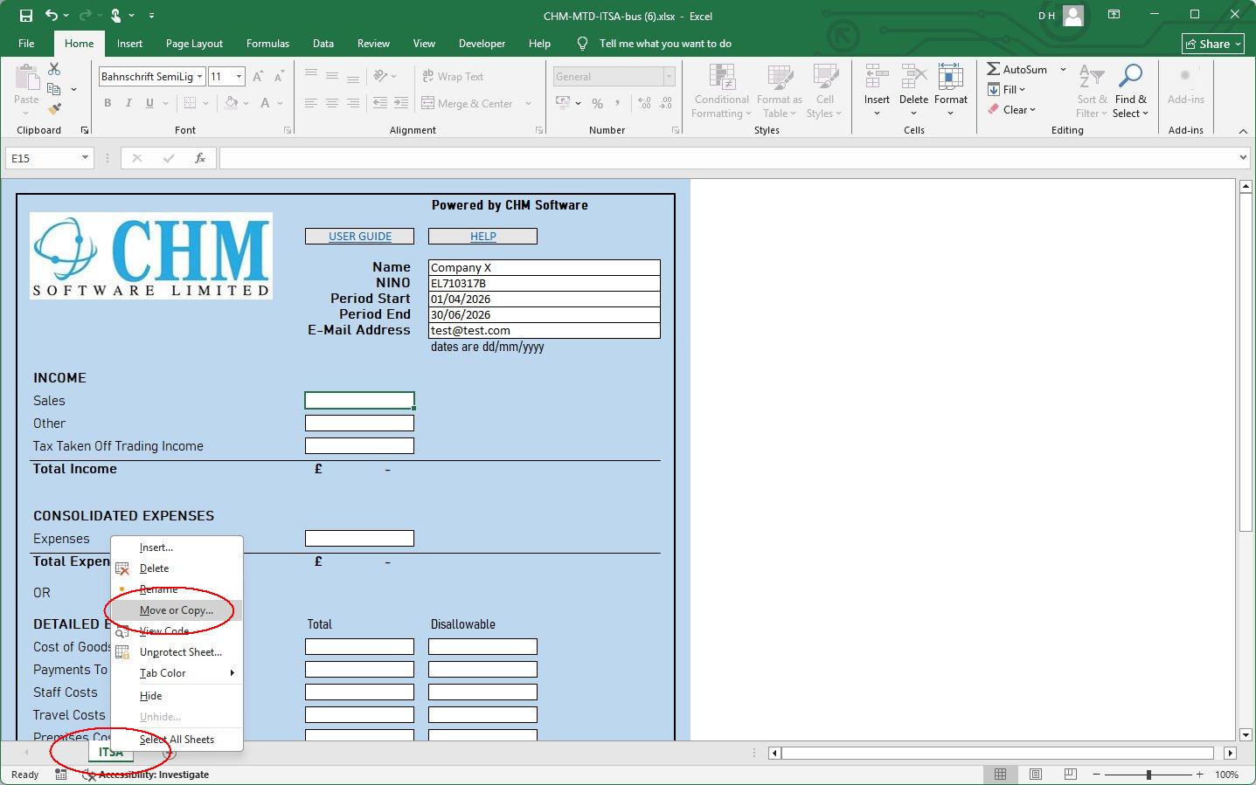Screen dimensions: 1256x785
Task: Click the vertical scrollbar down arrow
Action: (1246, 734)
